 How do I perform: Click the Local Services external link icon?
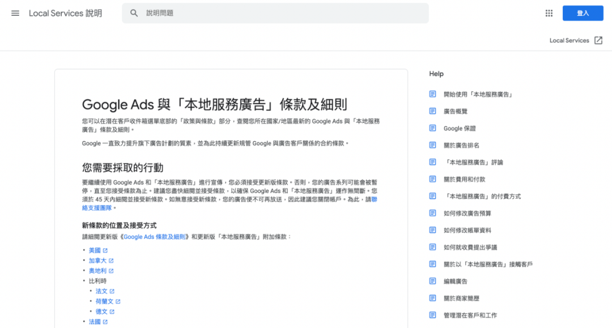coord(598,40)
